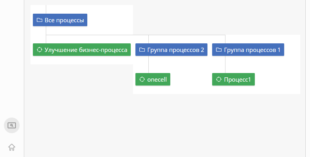
Task: Click the folder icon on Группа процессов 2
Action: tap(142, 50)
